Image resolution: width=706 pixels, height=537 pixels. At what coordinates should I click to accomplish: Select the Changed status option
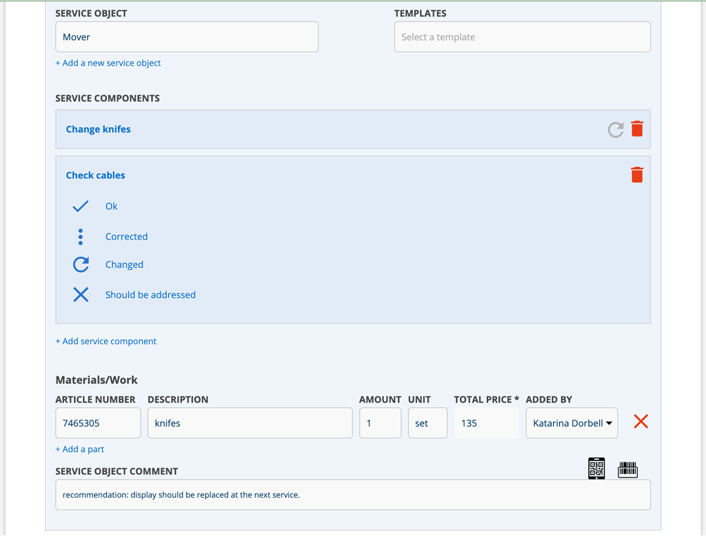click(124, 264)
